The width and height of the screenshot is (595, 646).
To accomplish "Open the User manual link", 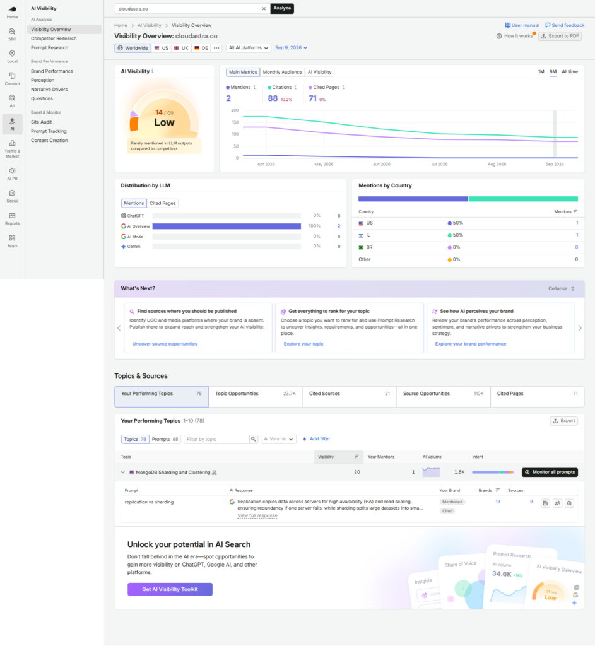I will click(522, 25).
